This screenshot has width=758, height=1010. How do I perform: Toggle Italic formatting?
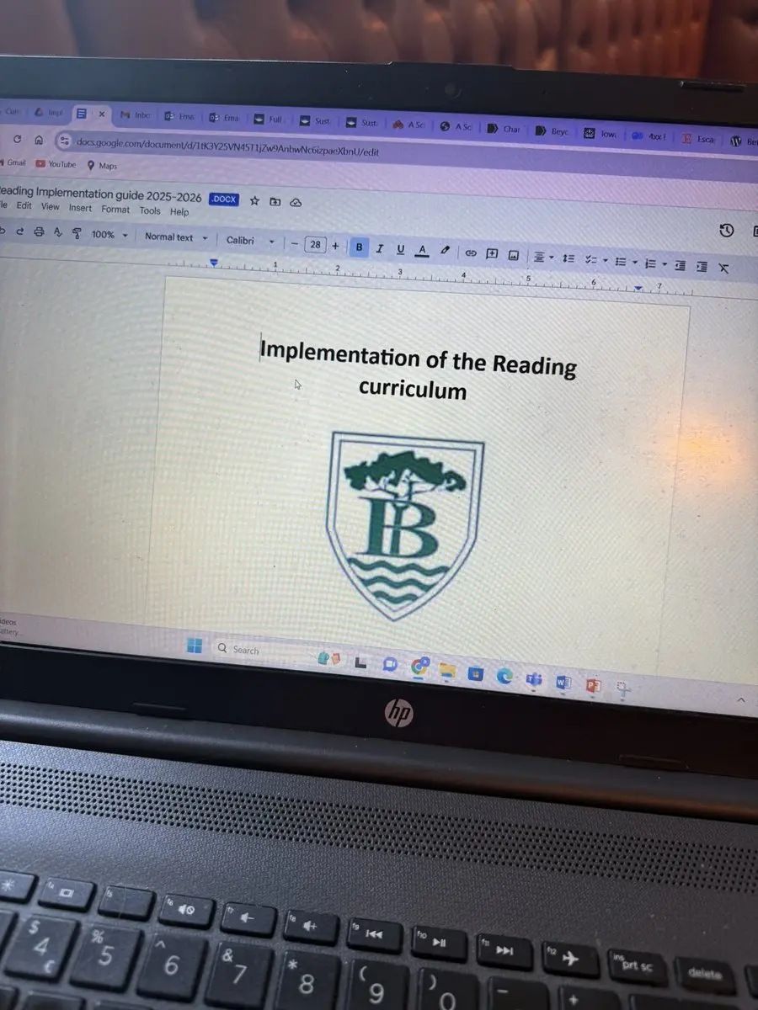tap(380, 248)
